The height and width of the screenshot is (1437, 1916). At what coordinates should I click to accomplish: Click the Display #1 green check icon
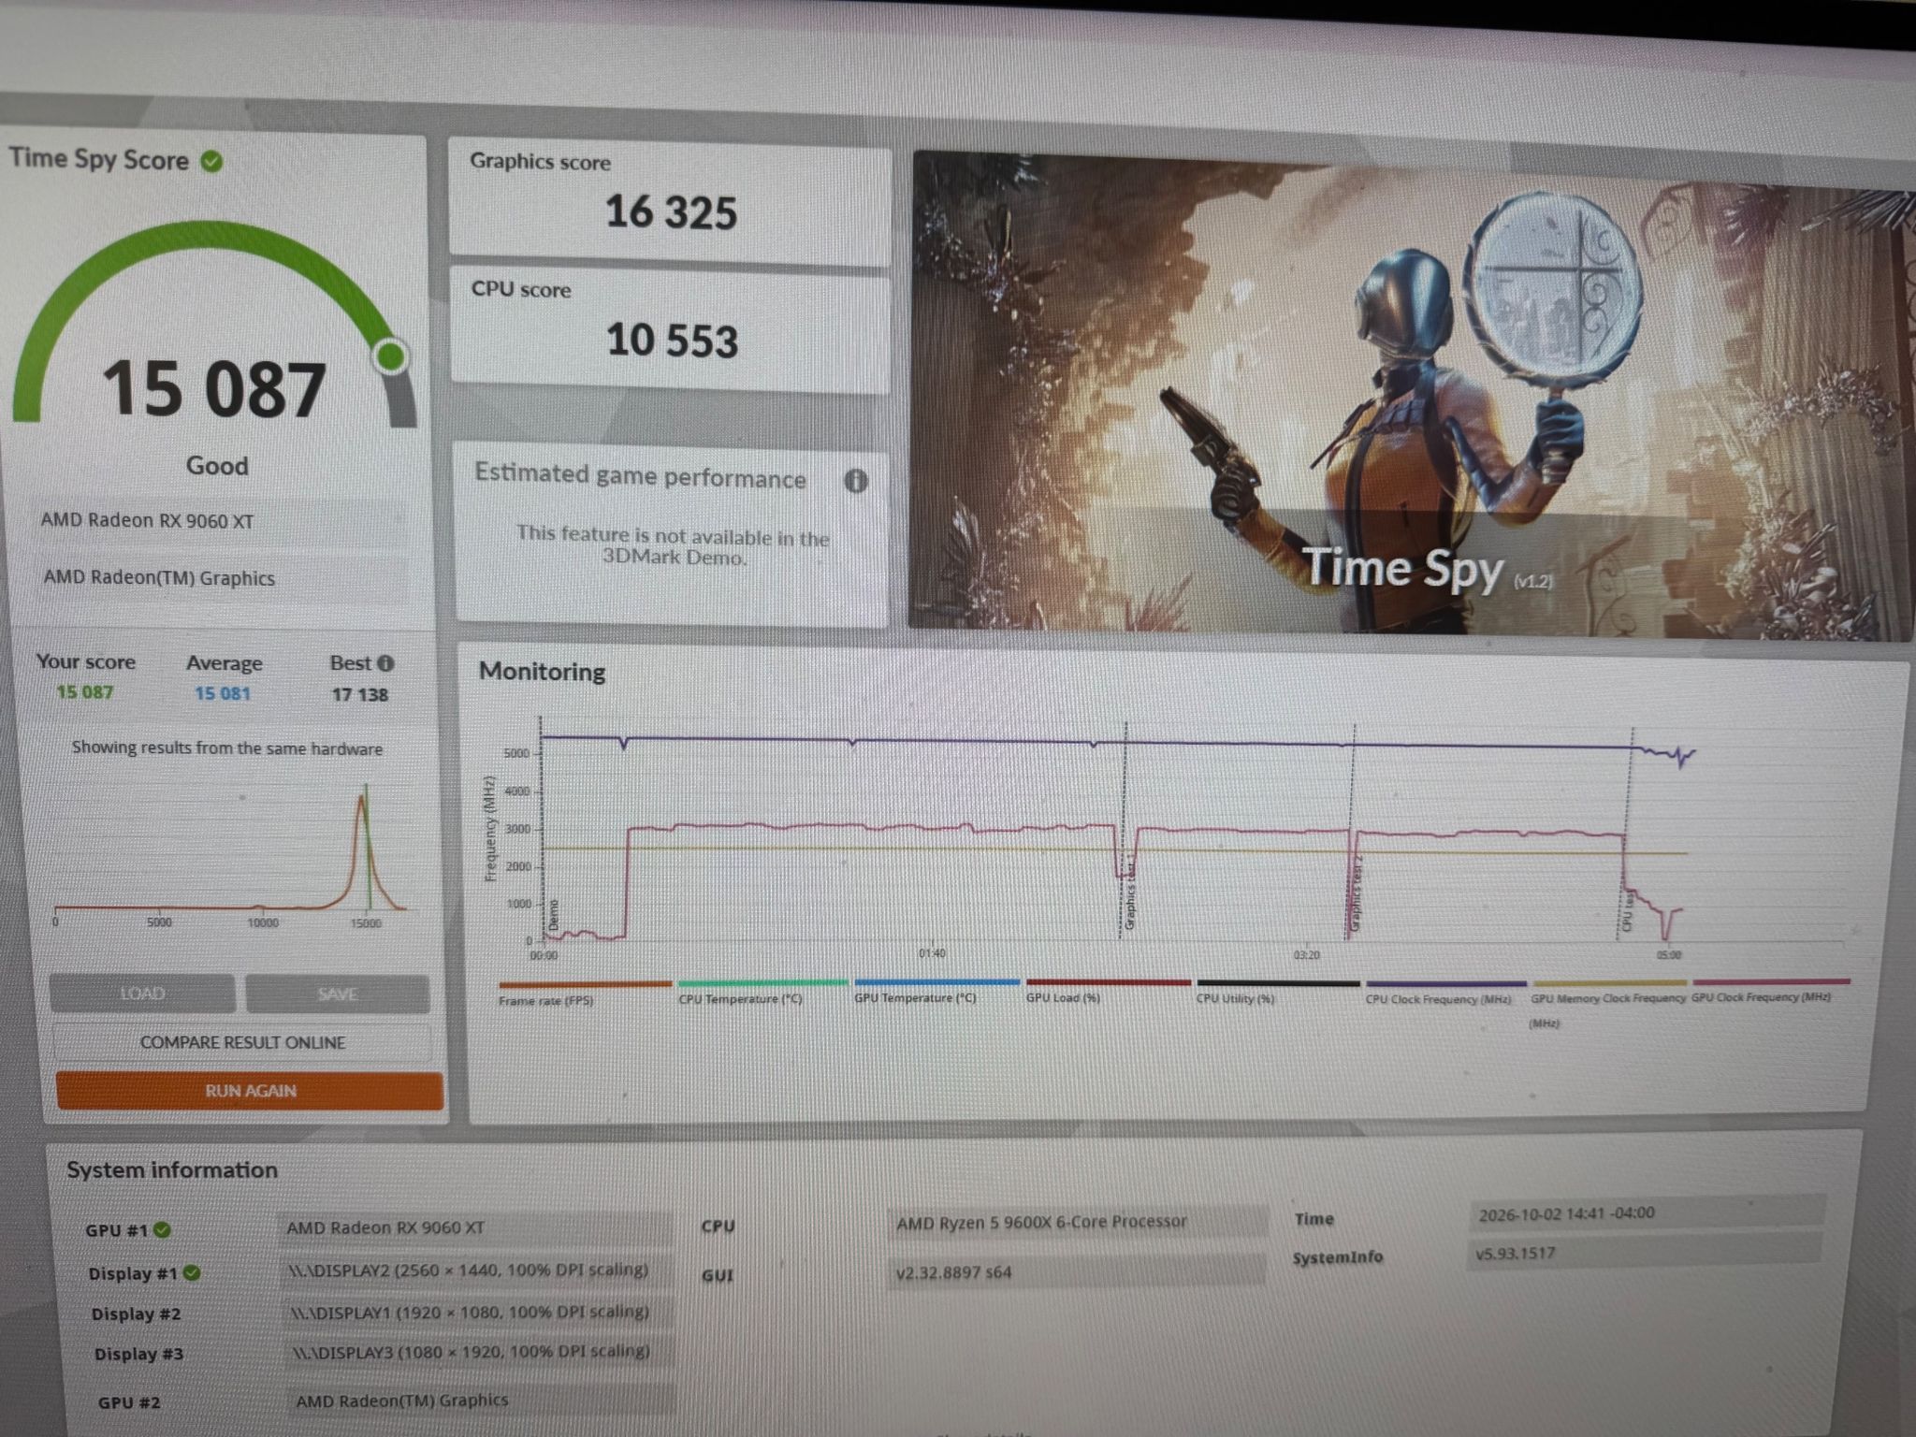tap(192, 1272)
